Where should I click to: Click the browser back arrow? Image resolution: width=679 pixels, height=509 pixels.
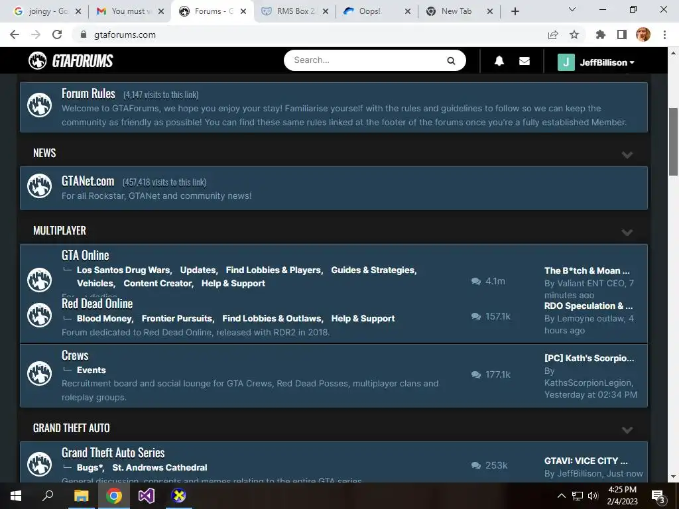[15, 34]
